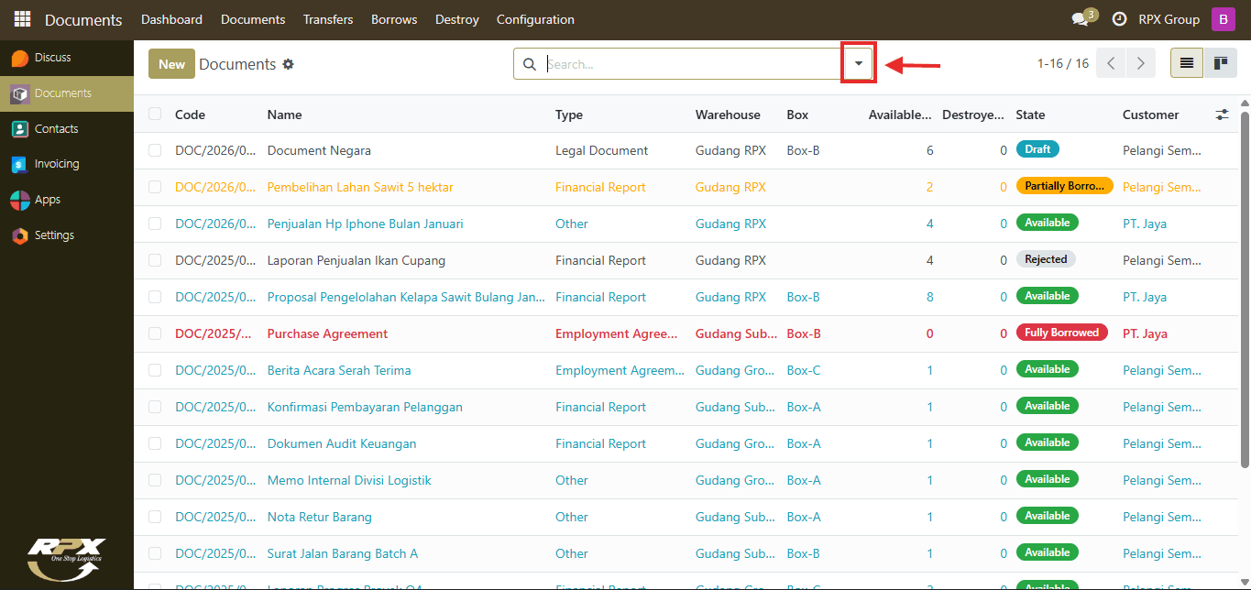Sort by the Code column header

click(x=190, y=115)
